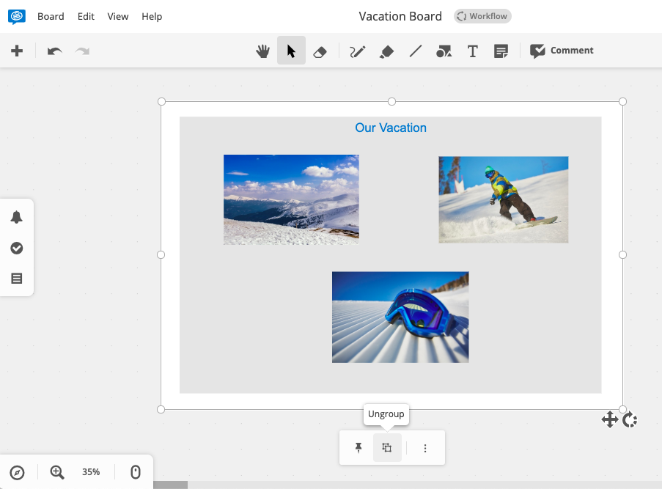662x489 pixels.
Task: Click the zoom in magnifier icon
Action: click(57, 472)
